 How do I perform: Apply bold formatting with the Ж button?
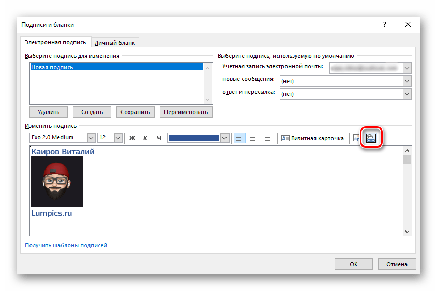(132, 138)
